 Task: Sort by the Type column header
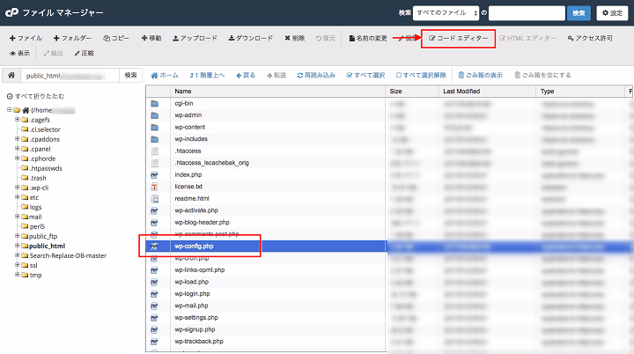(580, 92)
